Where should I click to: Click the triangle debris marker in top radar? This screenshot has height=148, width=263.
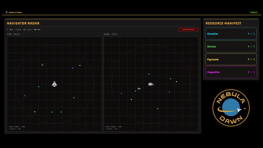(x=42, y=65)
